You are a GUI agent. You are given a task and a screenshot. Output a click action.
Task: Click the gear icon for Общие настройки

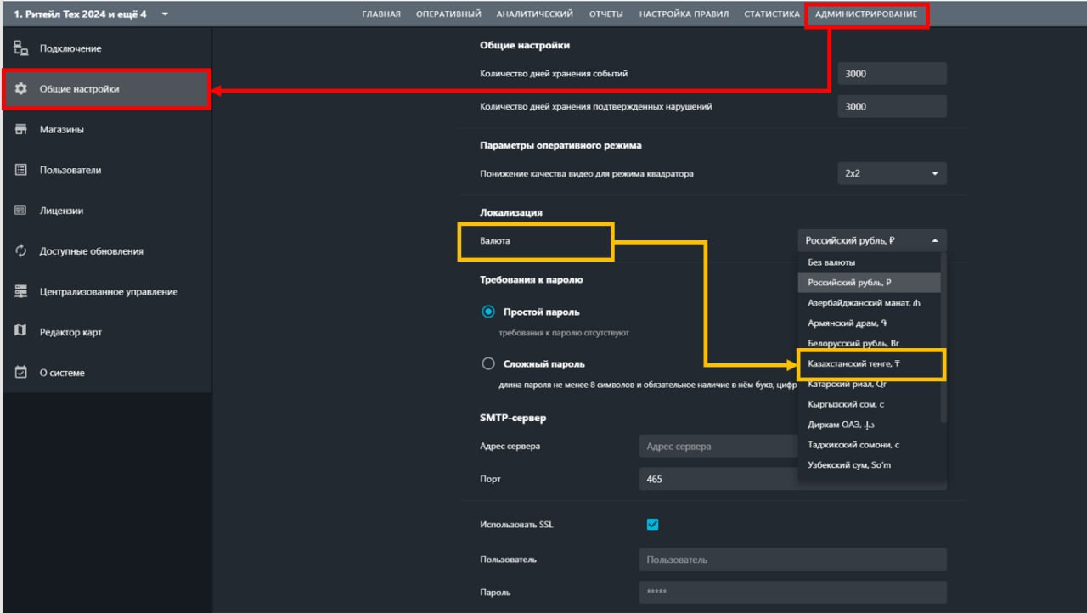21,89
